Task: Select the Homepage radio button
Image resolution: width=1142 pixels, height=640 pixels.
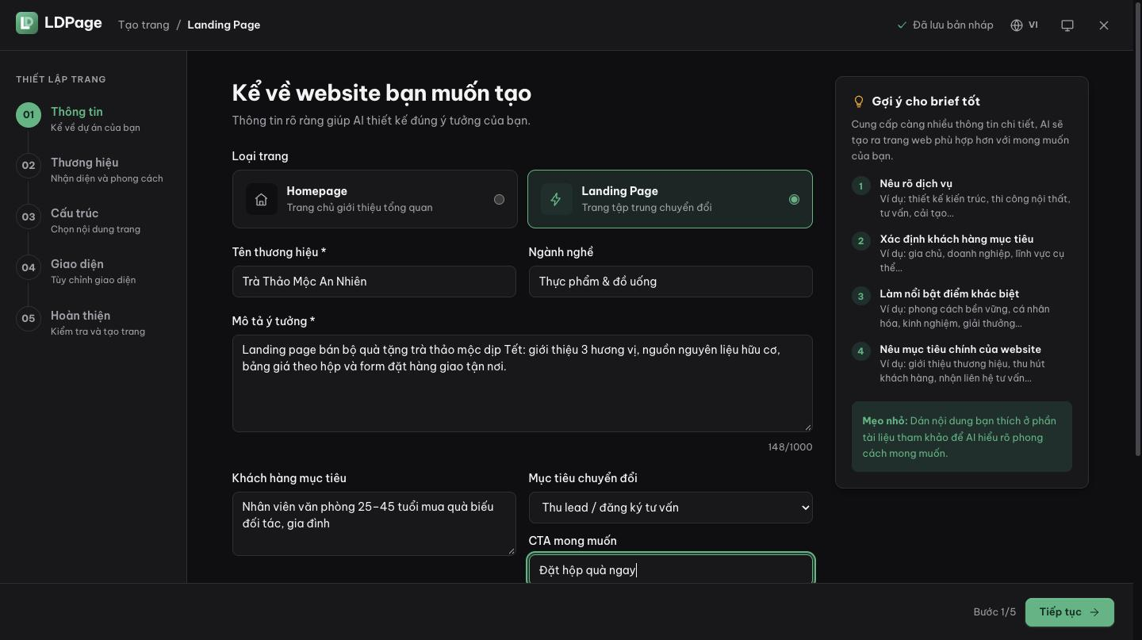Action: pos(499,199)
